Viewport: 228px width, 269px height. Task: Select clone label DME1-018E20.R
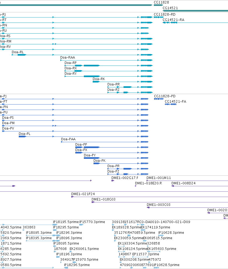pos(148,183)
